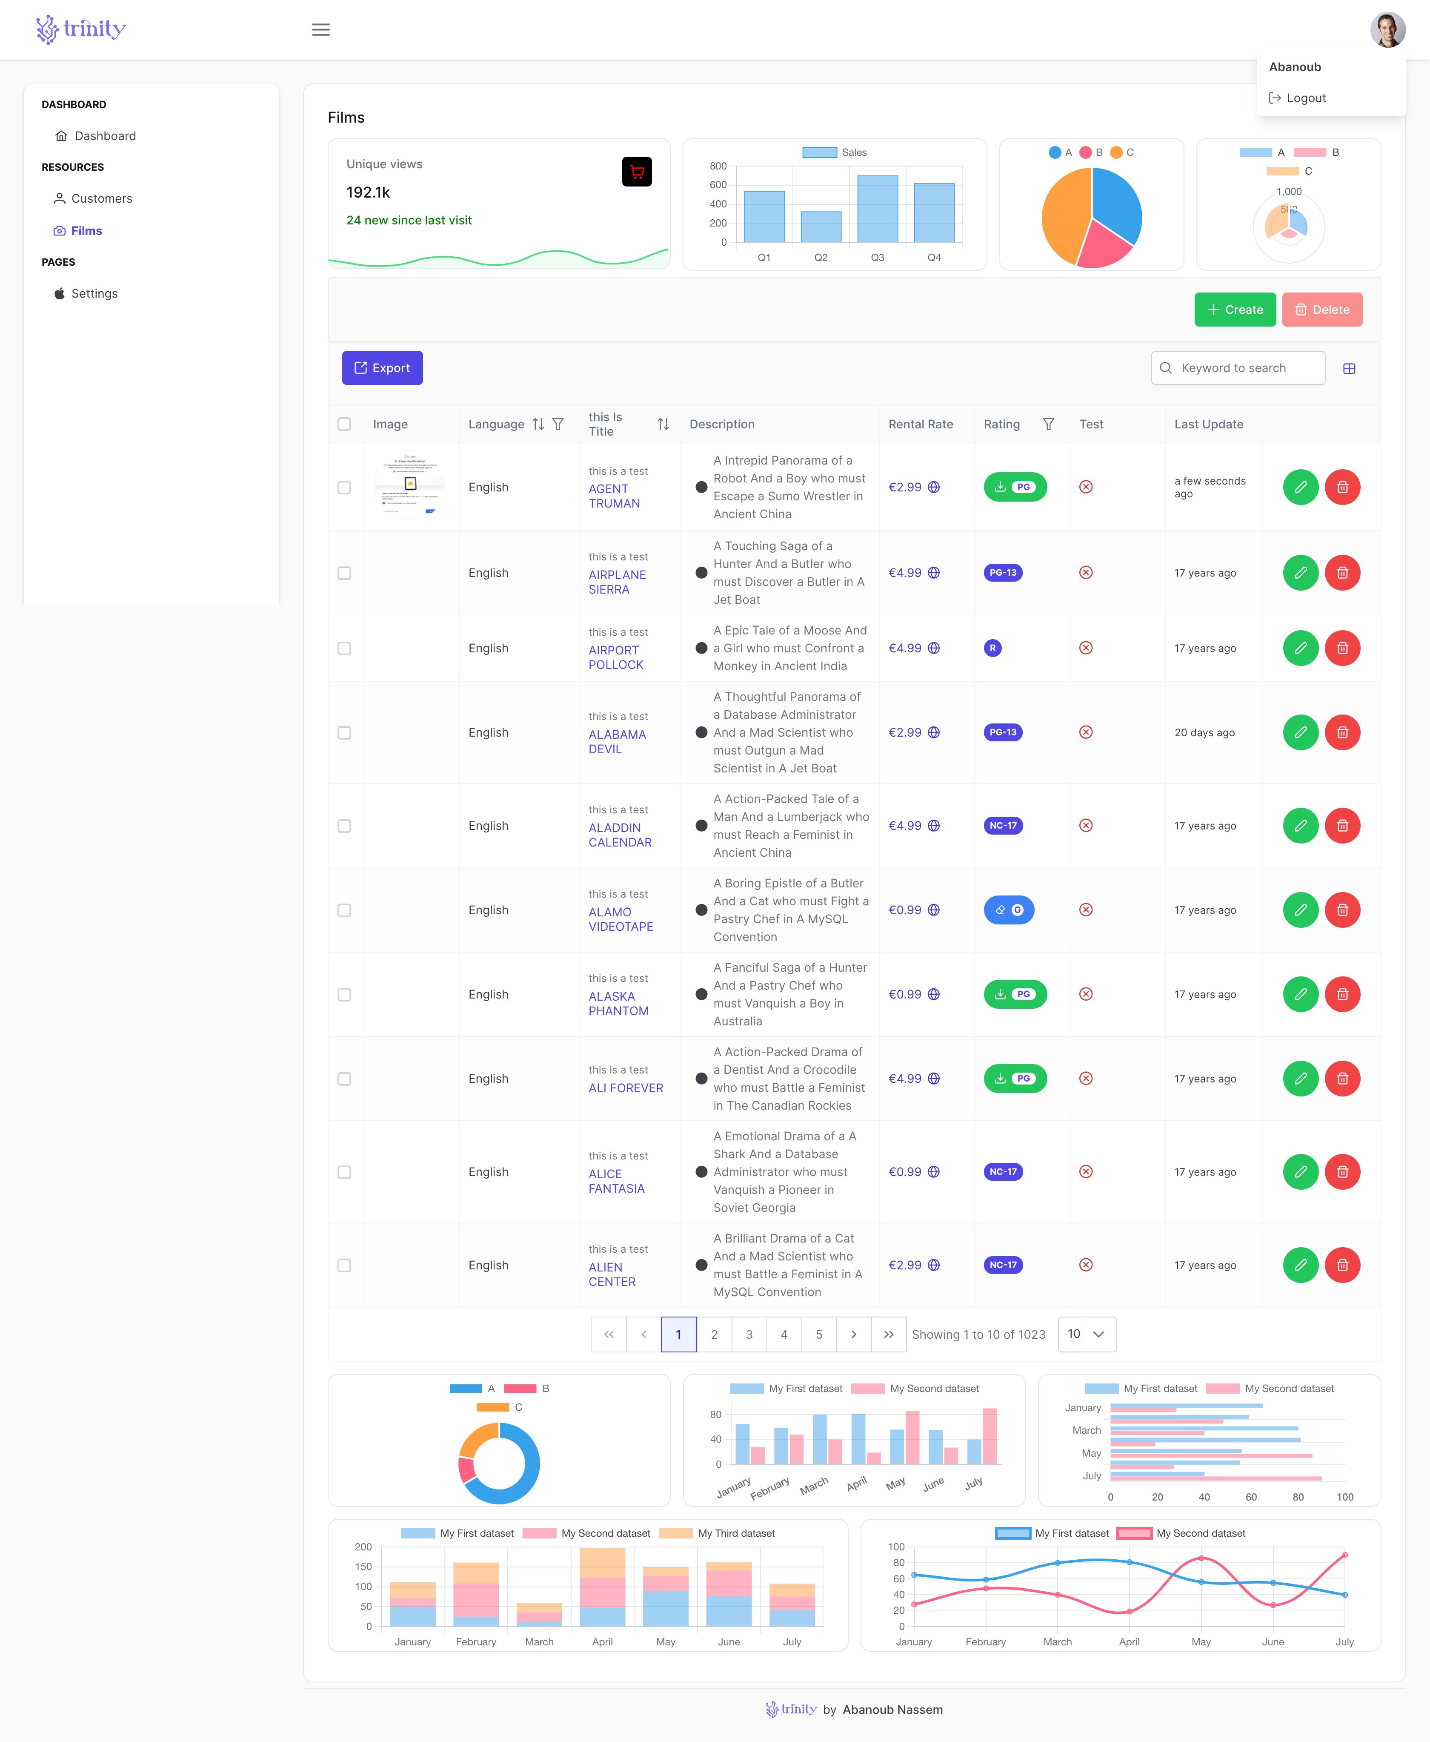Open the Language column filter
Screen dimensions: 1430x1742
[x=558, y=425]
